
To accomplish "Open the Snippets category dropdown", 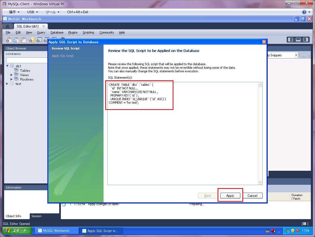I will [296, 55].
